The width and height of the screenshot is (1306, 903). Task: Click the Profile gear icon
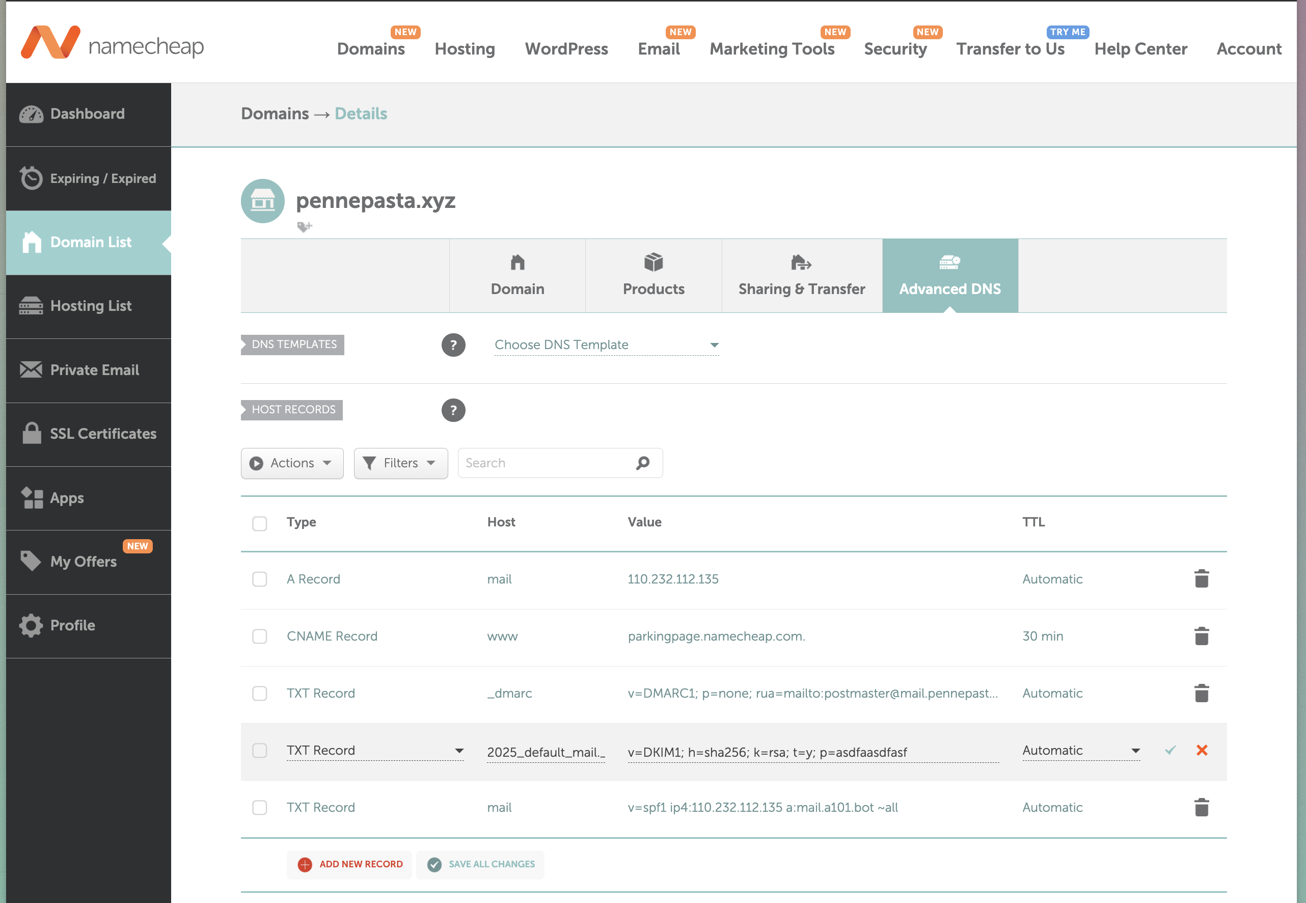pyautogui.click(x=31, y=626)
